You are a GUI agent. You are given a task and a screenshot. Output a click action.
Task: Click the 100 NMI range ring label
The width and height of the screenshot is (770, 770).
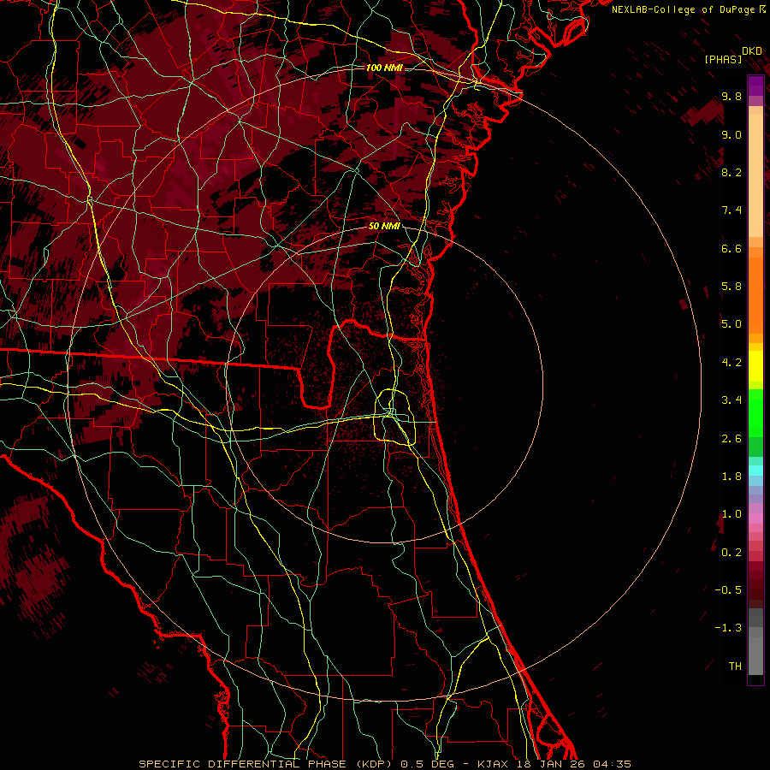click(x=384, y=68)
